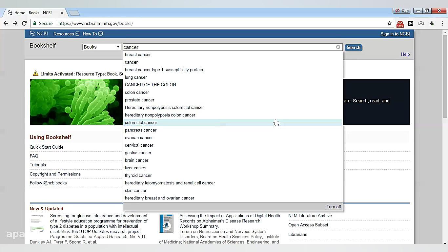Open Sign in to NCBI link

point(395,34)
